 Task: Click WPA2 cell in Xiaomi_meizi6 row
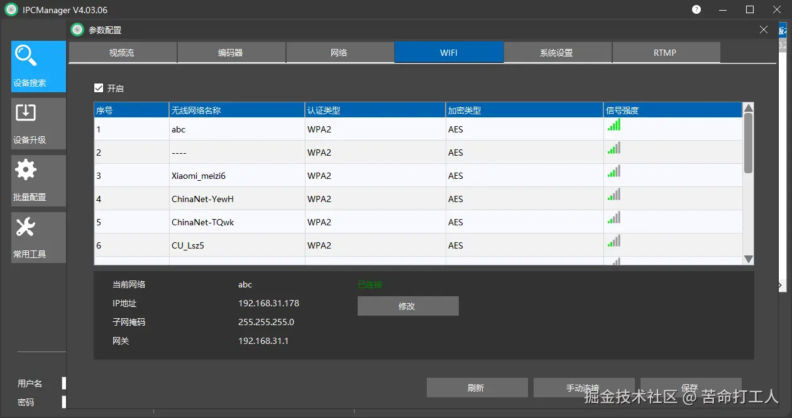pos(375,176)
